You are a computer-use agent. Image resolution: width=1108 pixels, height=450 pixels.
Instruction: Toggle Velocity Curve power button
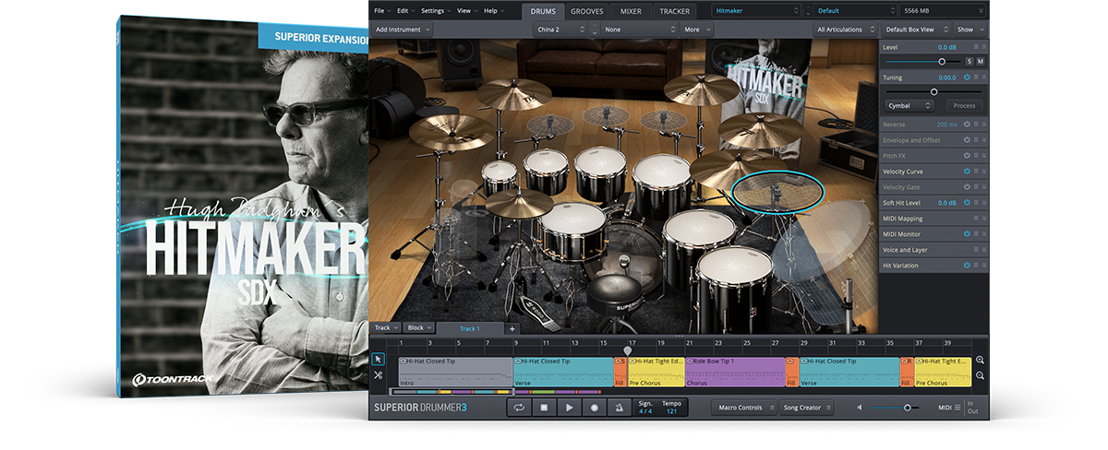point(967,172)
